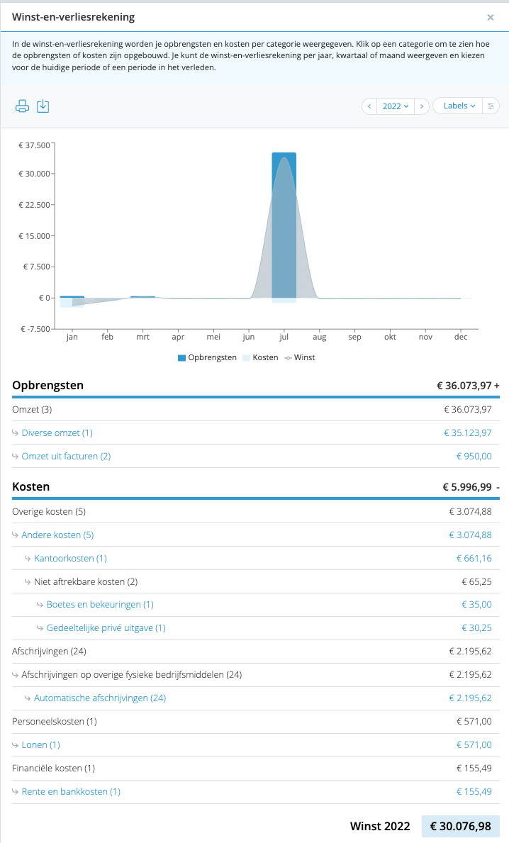
Task: Open Rente en bankkosten (1) category
Action: [x=71, y=791]
